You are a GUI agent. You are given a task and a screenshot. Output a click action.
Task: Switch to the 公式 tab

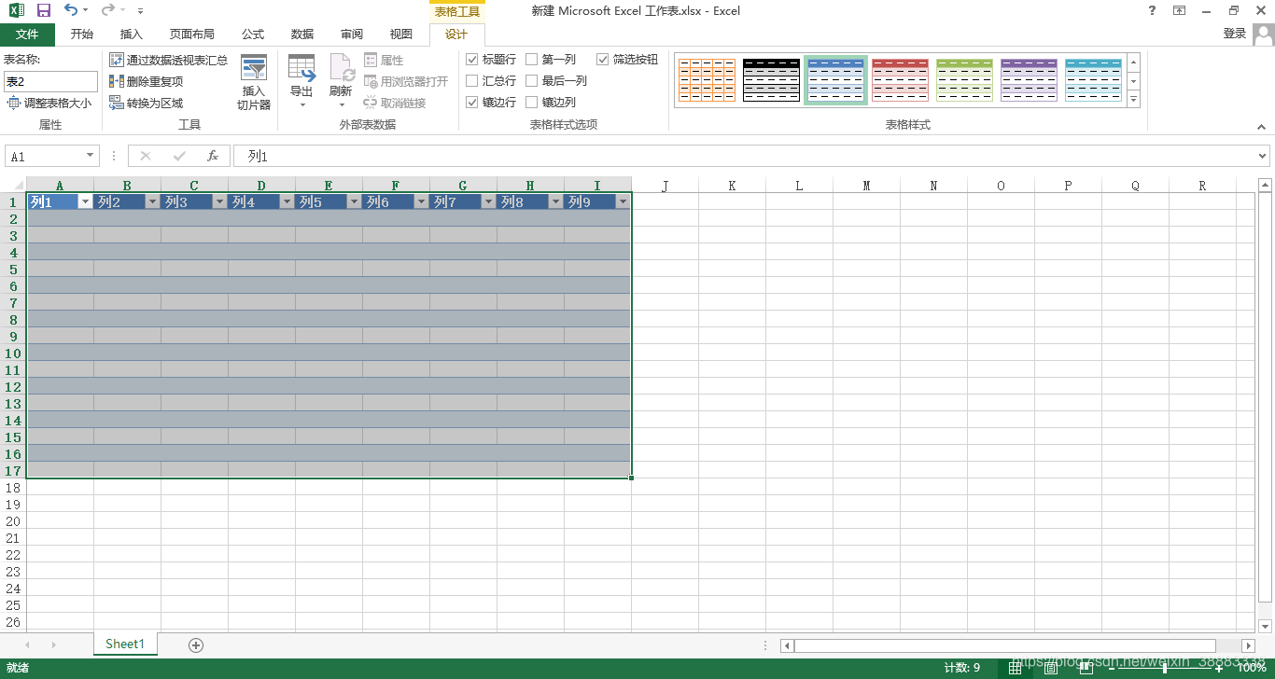tap(253, 35)
